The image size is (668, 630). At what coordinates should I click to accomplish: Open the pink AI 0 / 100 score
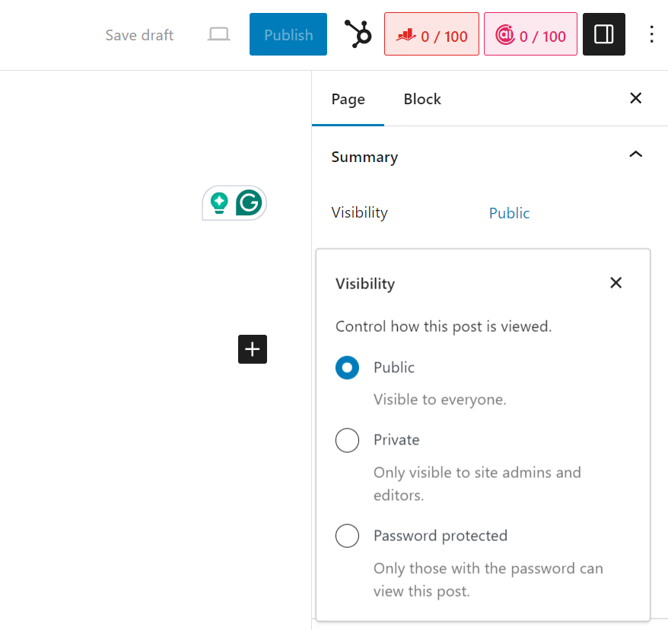pyautogui.click(x=530, y=34)
